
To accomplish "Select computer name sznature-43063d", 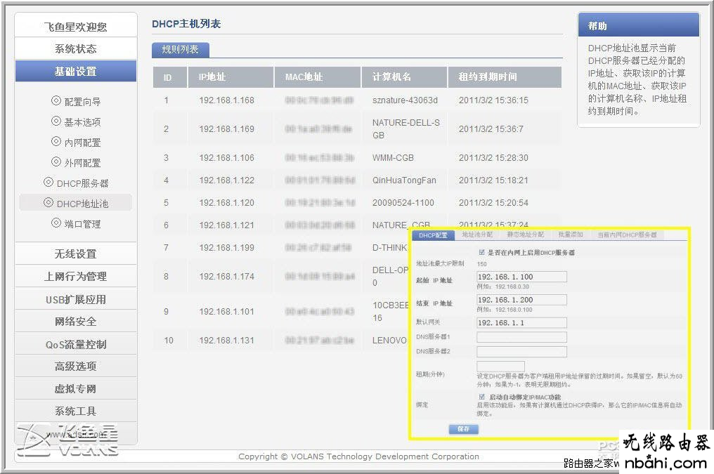I will [x=405, y=100].
